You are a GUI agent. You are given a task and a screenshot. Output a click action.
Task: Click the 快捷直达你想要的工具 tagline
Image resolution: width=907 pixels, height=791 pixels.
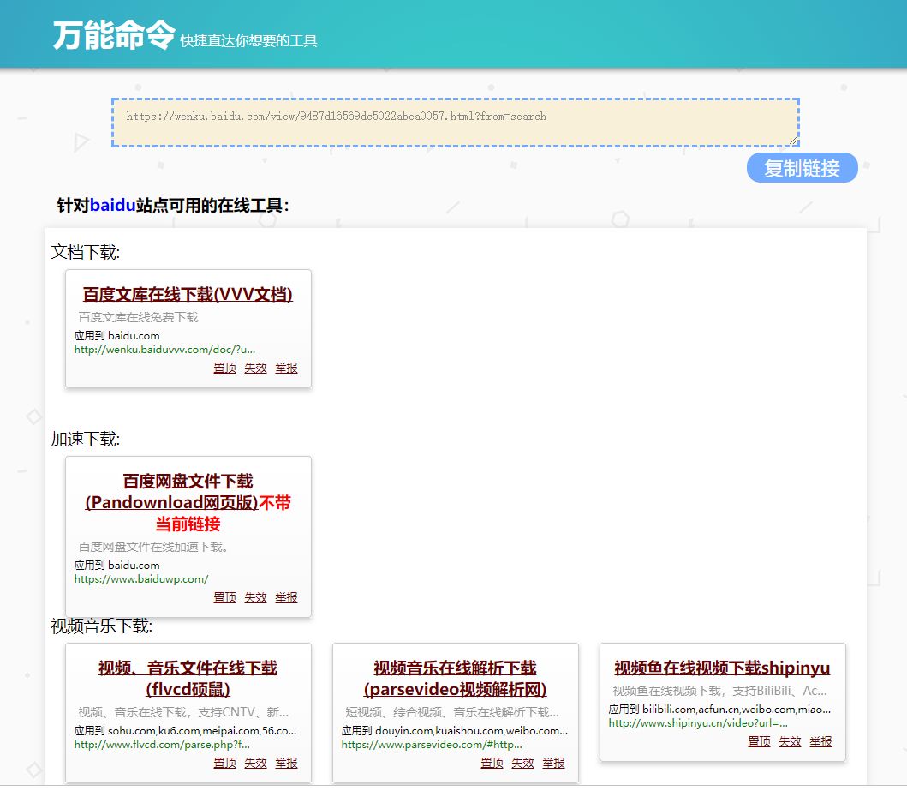tap(248, 41)
